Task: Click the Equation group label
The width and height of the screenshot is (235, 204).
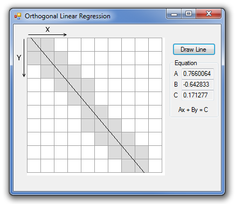Action: (x=186, y=63)
